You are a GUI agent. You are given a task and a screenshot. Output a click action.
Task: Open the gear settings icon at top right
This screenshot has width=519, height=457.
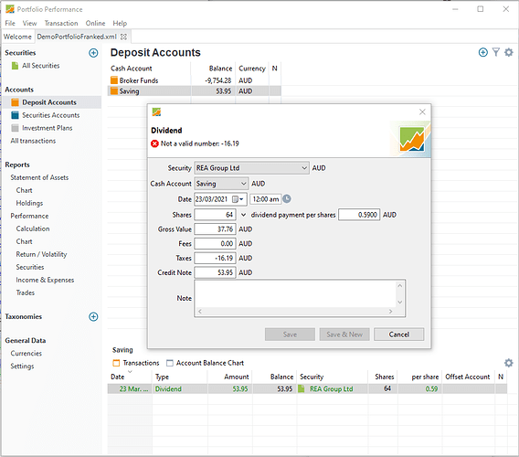tap(508, 52)
